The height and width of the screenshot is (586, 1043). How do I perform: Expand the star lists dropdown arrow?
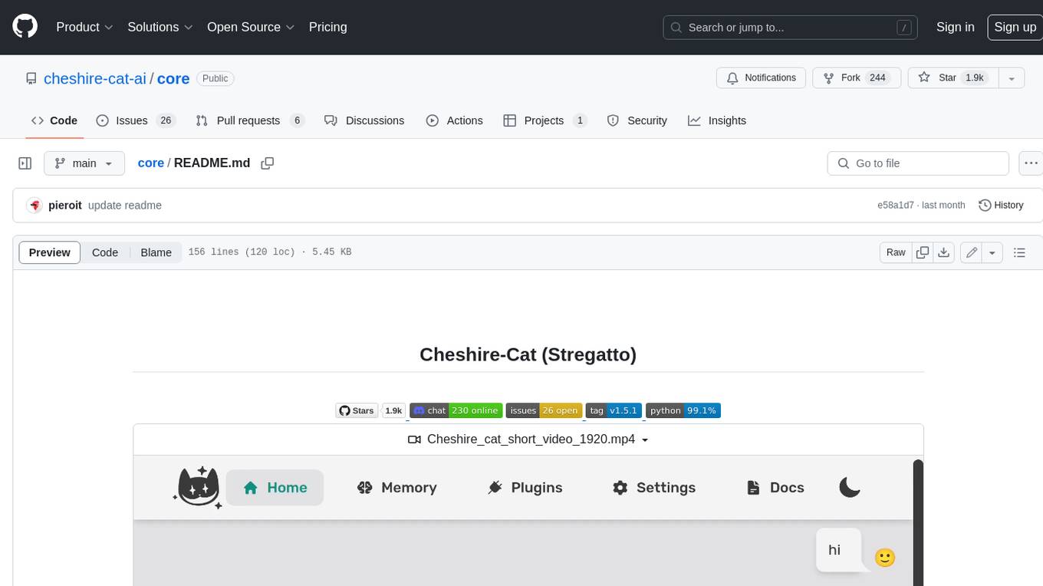coord(1012,78)
